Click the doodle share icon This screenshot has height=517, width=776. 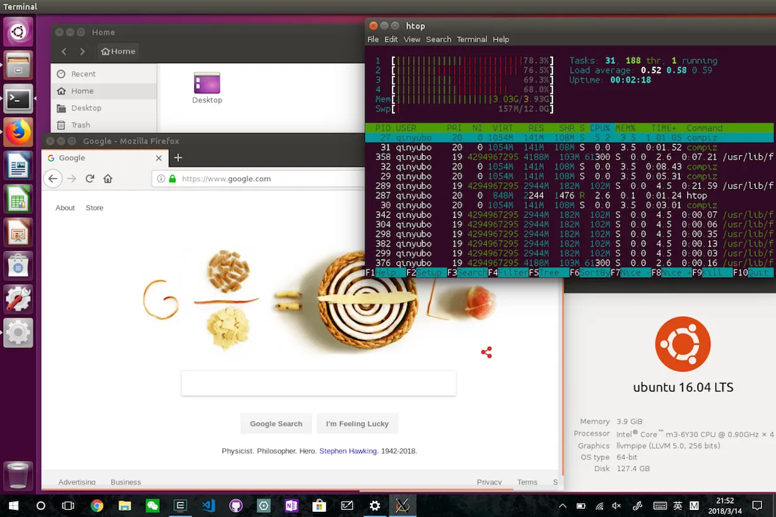pyautogui.click(x=486, y=352)
